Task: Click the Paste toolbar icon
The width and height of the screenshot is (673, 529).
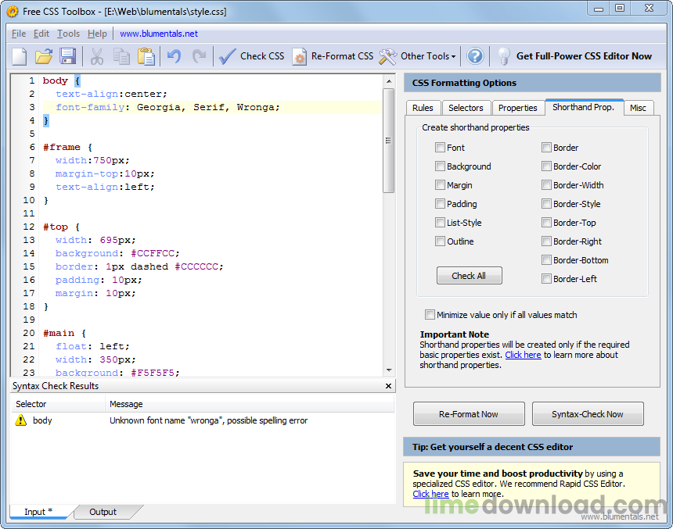Action: pyautogui.click(x=146, y=55)
